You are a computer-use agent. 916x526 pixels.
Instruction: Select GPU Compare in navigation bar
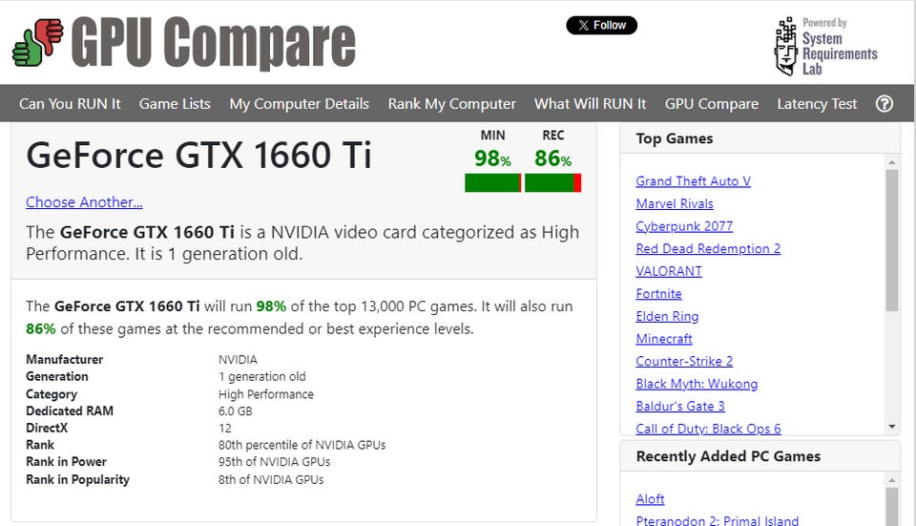712,104
